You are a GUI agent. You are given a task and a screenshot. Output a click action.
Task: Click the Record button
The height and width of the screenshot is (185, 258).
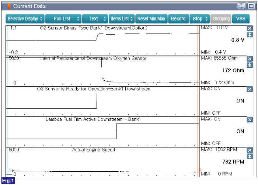point(178,19)
